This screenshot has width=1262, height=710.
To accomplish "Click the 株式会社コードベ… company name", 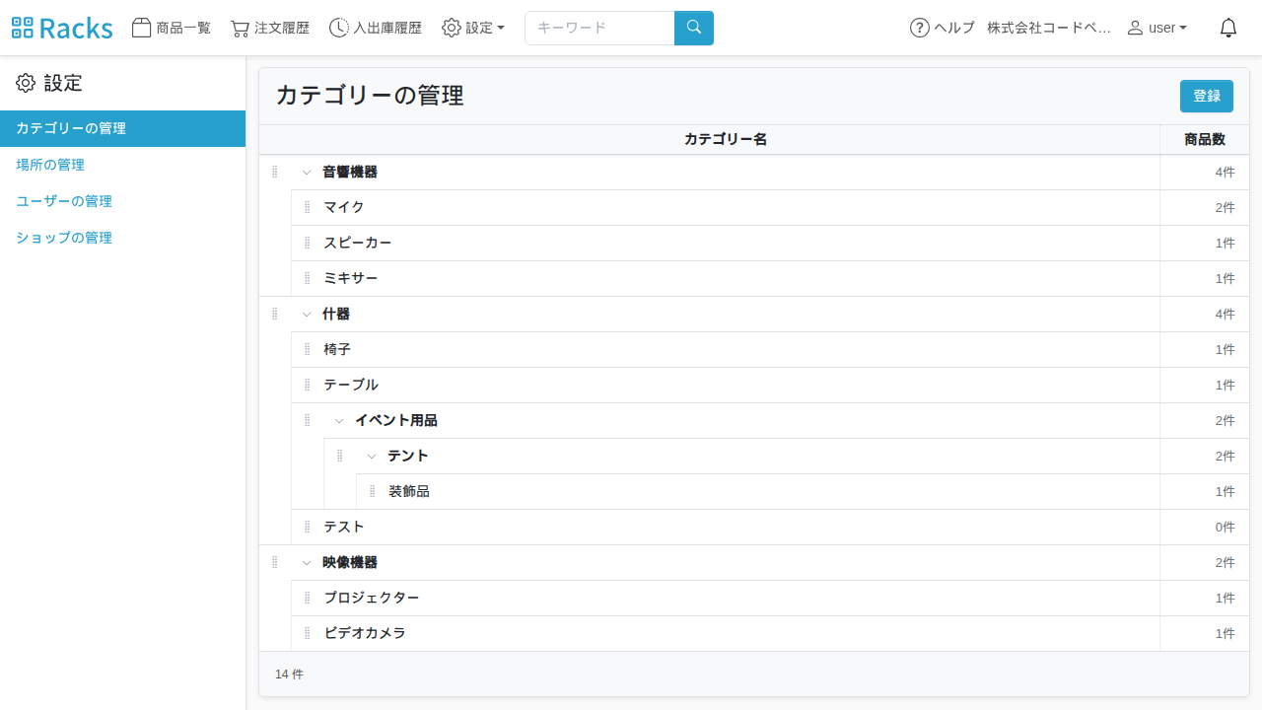I will (1049, 28).
